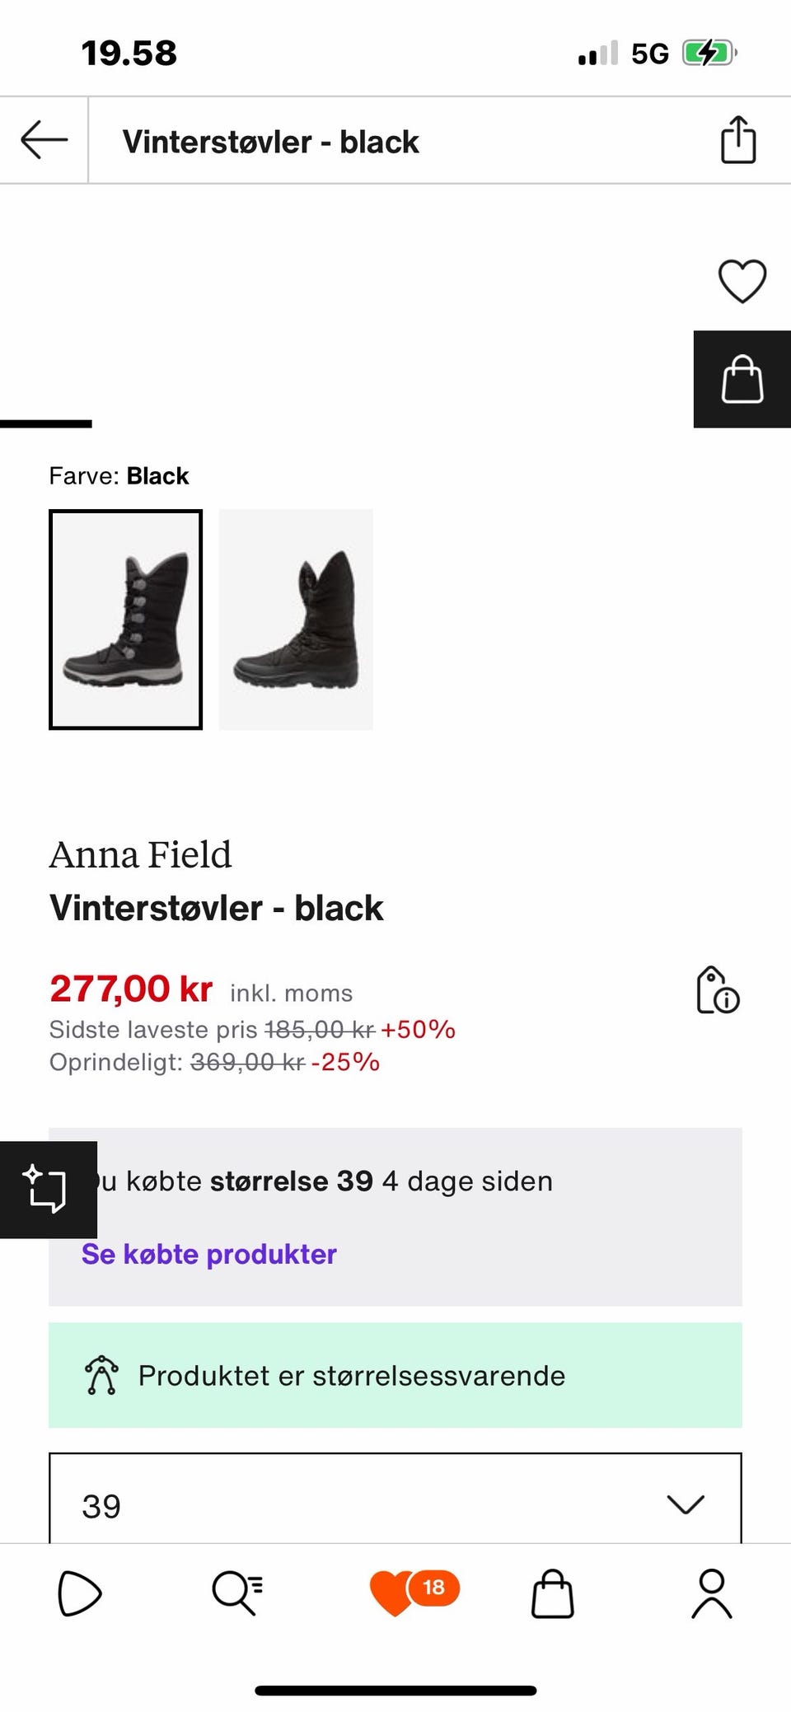
Task: Open the price info tag icon
Action: [717, 989]
